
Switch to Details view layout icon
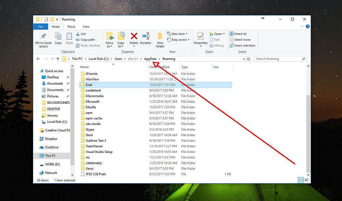(x=301, y=180)
